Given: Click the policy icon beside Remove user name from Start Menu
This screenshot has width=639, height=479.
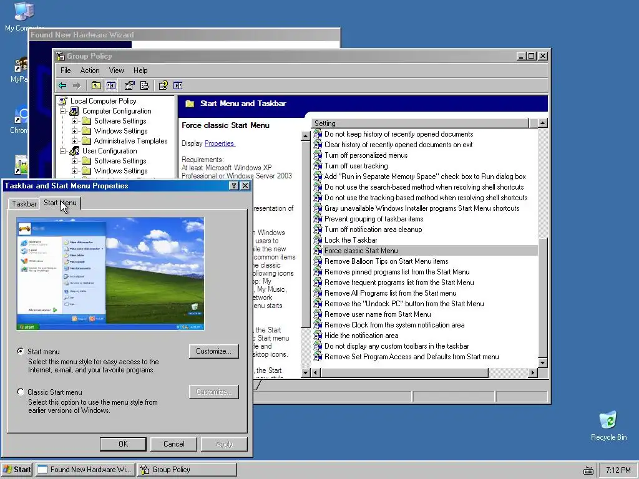Looking at the screenshot, I should pyautogui.click(x=318, y=314).
